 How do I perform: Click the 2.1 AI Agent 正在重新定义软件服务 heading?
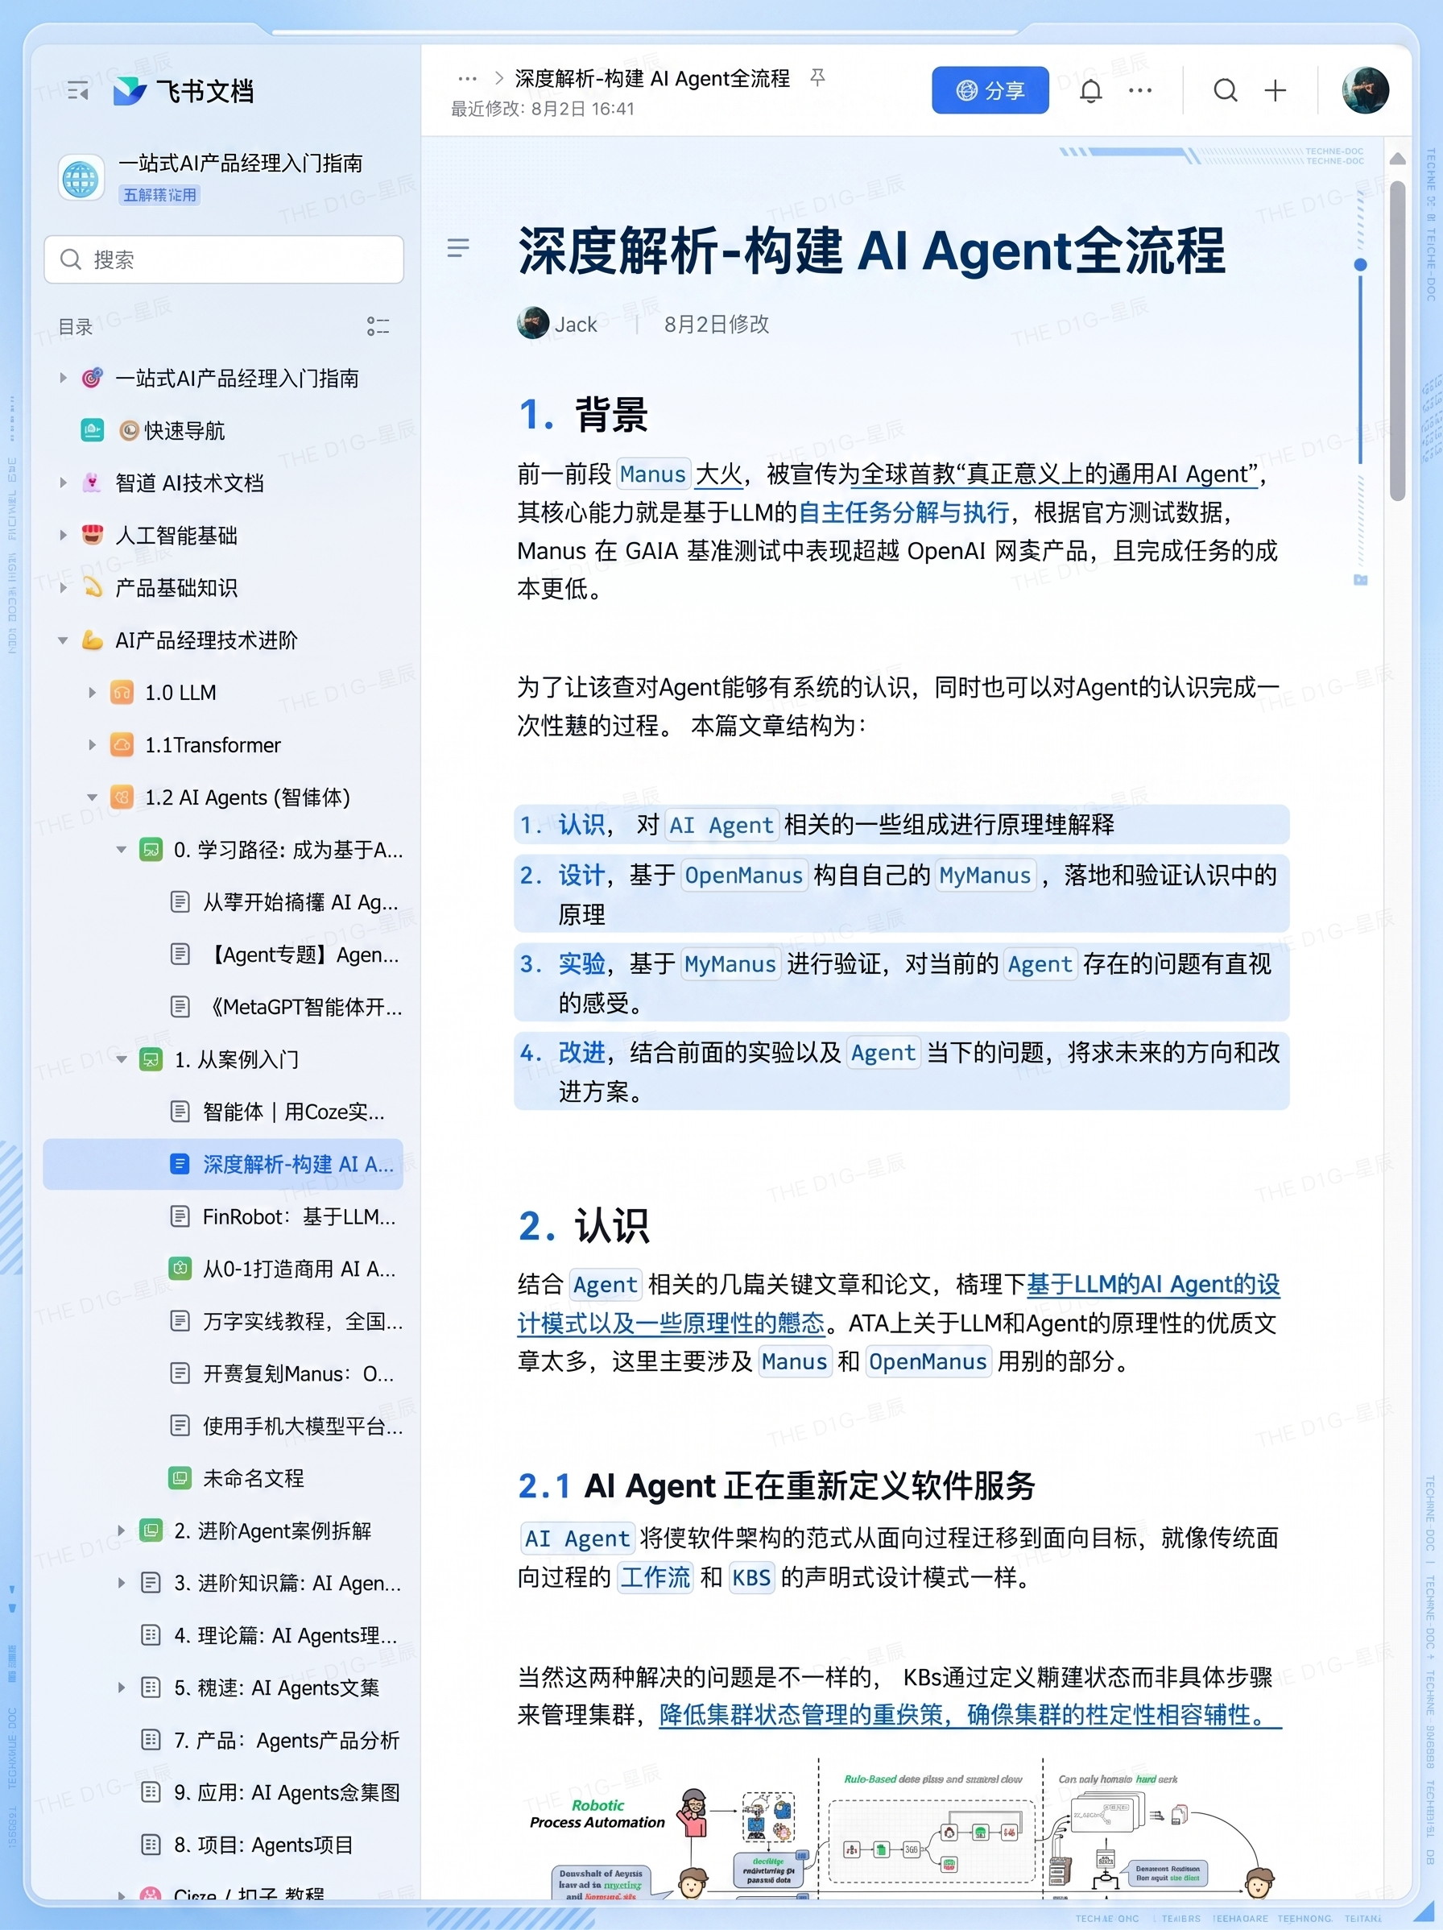coord(776,1485)
